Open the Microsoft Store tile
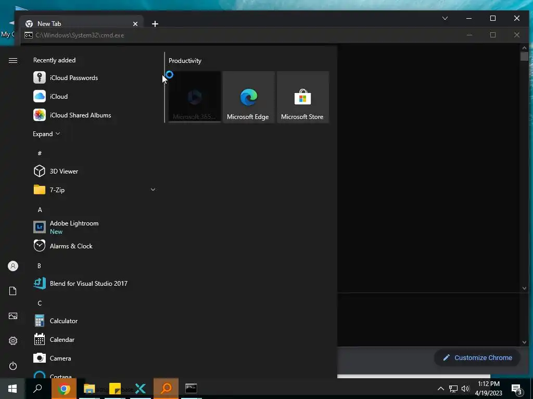 click(302, 97)
